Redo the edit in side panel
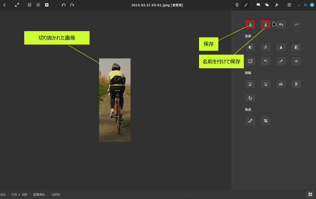 point(296,25)
